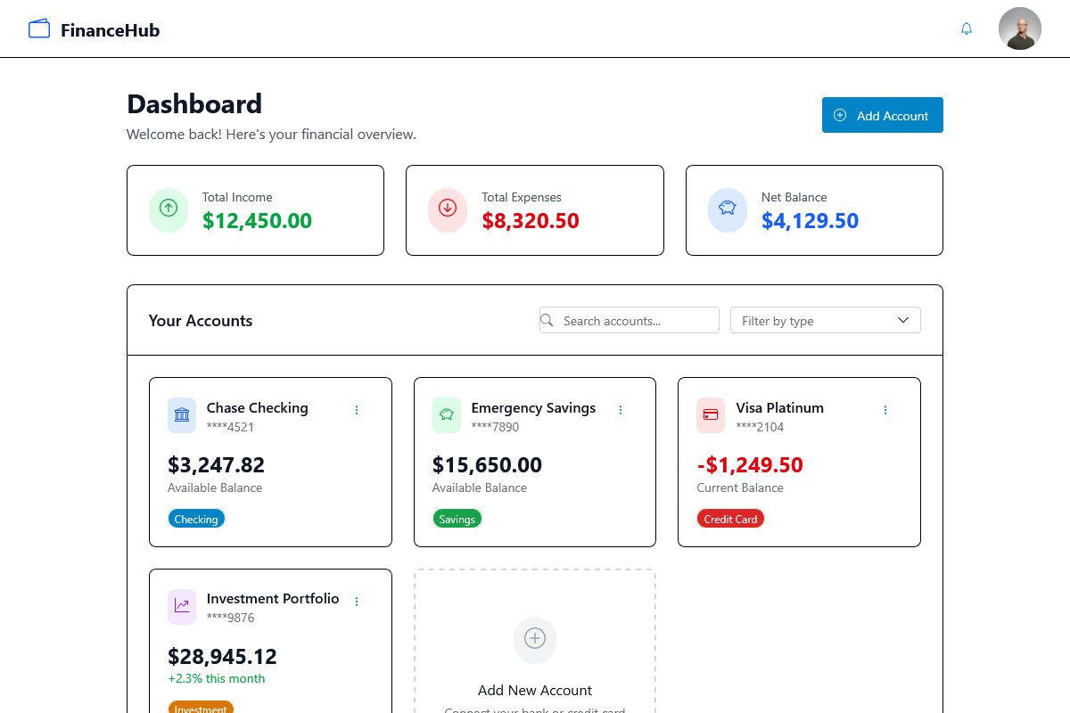This screenshot has width=1070, height=713.
Task: Click the plus circle in Add New Account
Action: pos(535,639)
